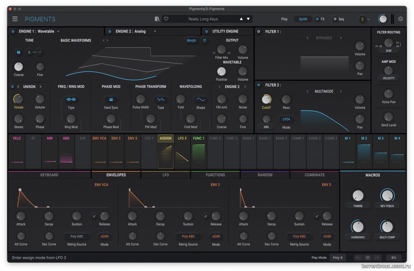Click the REV FDBCK macro label

point(387,206)
